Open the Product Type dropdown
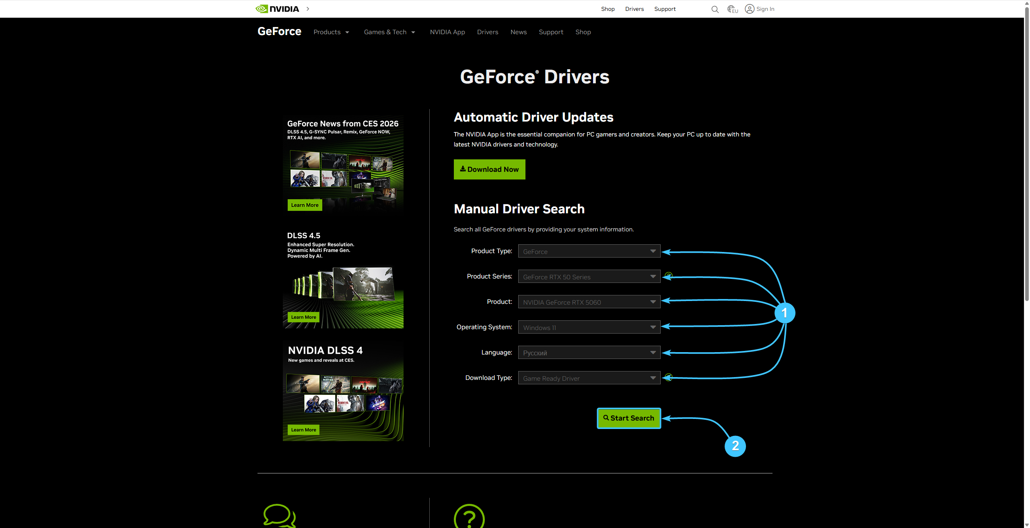 [589, 251]
